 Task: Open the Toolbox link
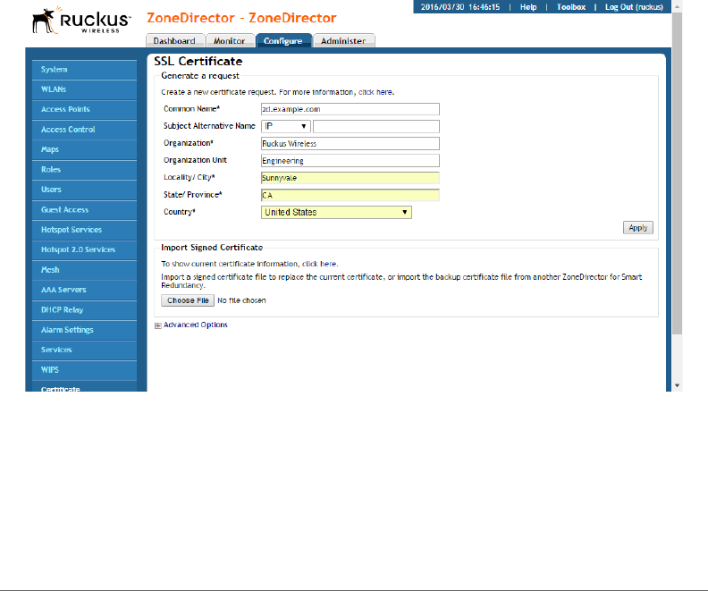[570, 7]
